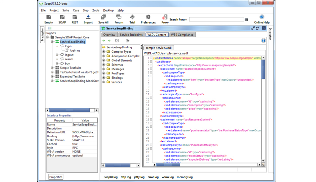
Task: Select the sample-service.wsdl tab
Action: (159, 48)
